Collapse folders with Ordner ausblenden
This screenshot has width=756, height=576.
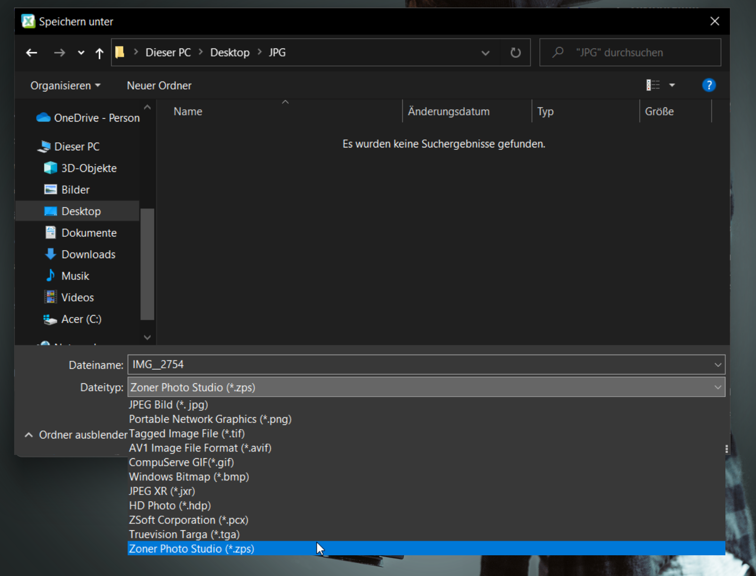75,435
